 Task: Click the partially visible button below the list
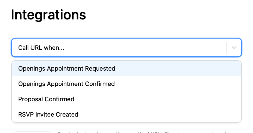pos(32,132)
